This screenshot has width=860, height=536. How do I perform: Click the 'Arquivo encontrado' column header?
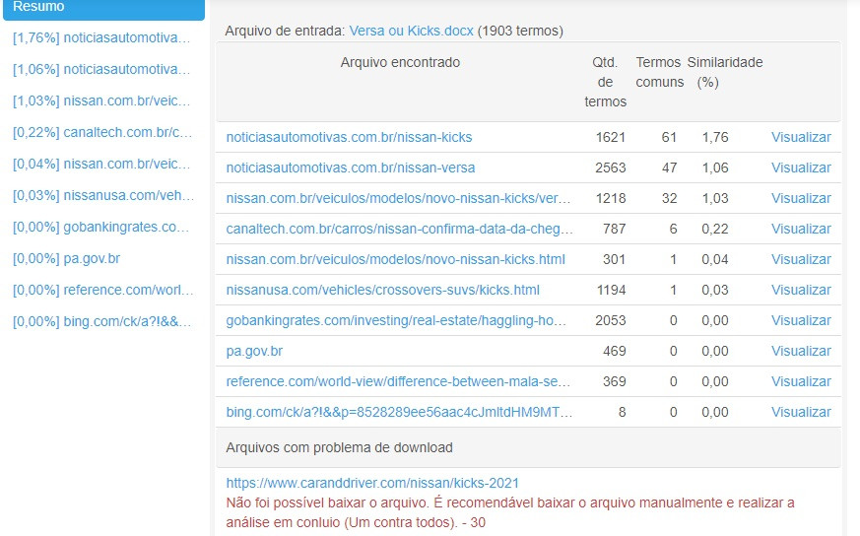point(400,62)
